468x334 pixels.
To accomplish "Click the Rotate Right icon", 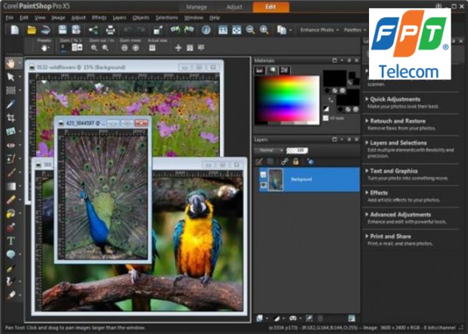I will click(189, 30).
